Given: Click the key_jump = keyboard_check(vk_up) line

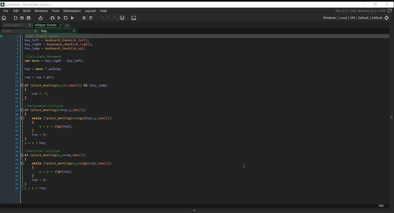Looking at the screenshot, I should 55,48.
